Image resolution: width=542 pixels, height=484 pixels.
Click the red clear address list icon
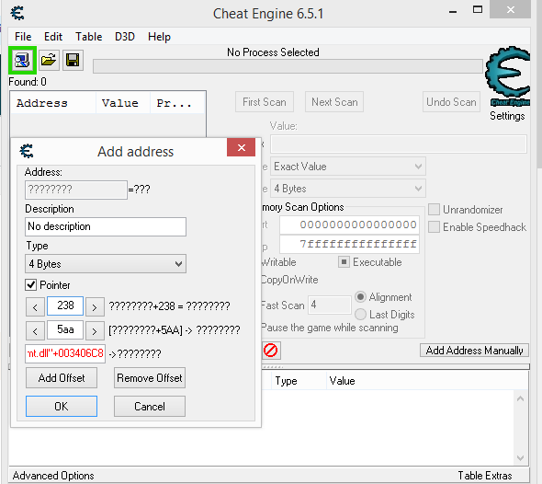[271, 350]
